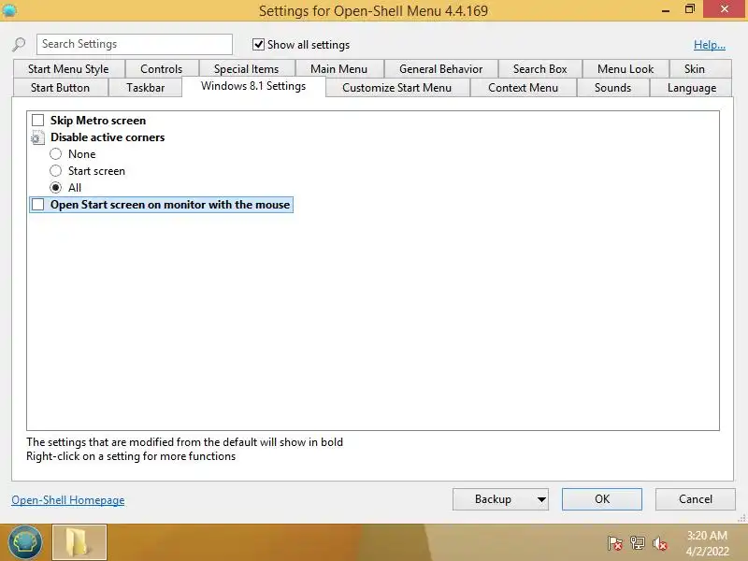Switch to the Menu Look tab
Image resolution: width=748 pixels, height=561 pixels.
(x=626, y=69)
